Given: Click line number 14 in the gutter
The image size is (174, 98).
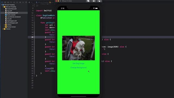Looking at the screenshot, I should coord(32,23).
